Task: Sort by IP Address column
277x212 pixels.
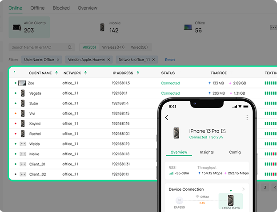Action: (x=138, y=73)
